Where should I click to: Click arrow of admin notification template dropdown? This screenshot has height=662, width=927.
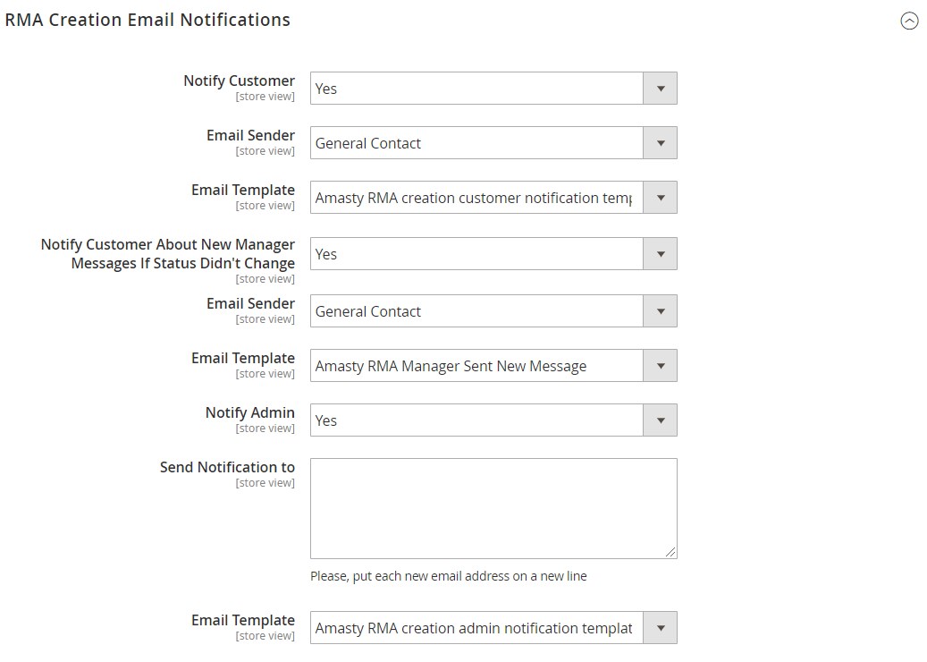click(x=660, y=628)
